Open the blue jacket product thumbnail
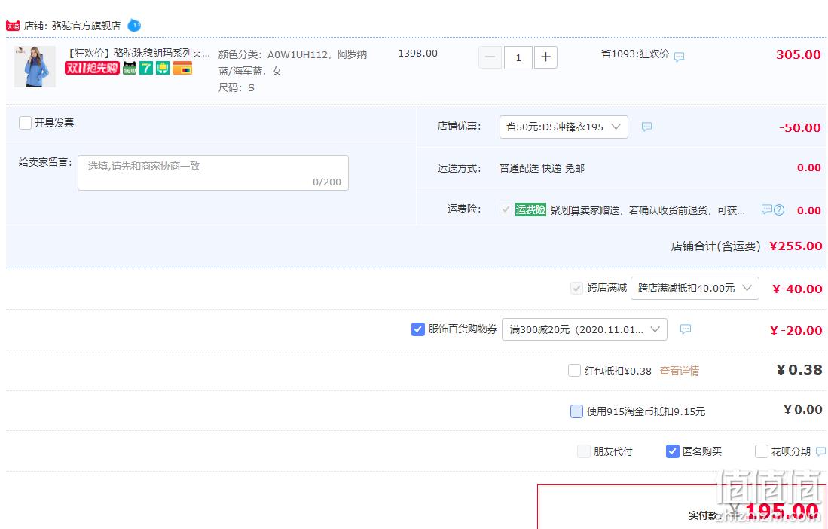Viewport: 828px width, 529px height. tap(35, 66)
